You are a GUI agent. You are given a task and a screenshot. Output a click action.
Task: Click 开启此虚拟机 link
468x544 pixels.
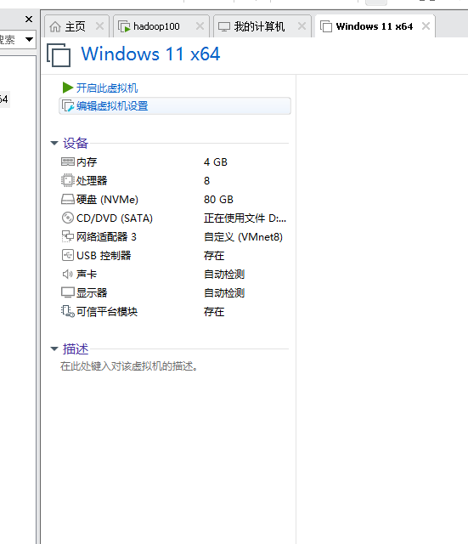click(107, 88)
